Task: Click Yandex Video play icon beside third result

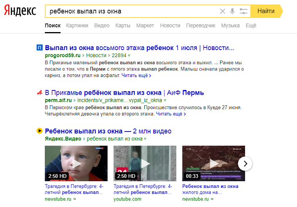Action: click(x=39, y=131)
